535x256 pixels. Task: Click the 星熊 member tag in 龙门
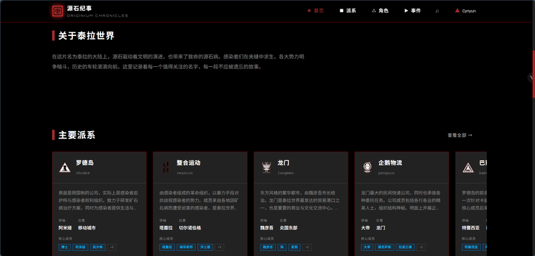coord(294,247)
